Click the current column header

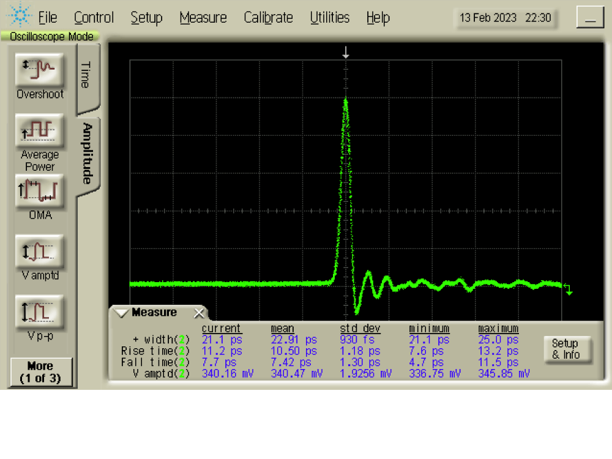point(222,329)
